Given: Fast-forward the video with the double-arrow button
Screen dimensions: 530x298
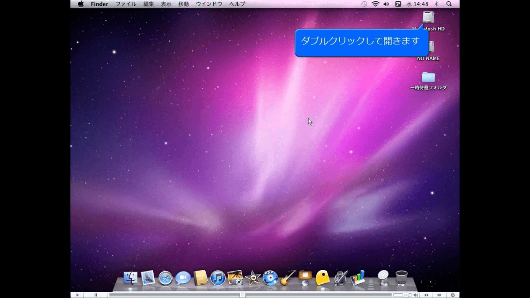Looking at the screenshot, I should [439, 295].
